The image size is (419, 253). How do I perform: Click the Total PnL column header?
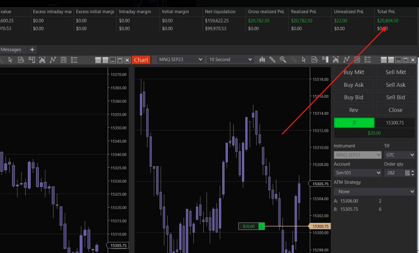pos(386,11)
